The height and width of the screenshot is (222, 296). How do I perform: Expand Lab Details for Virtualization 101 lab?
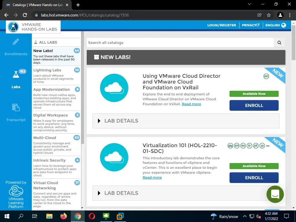click(x=186, y=193)
